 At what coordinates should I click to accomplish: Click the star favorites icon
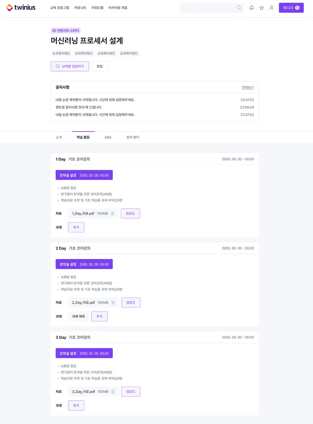(261, 8)
